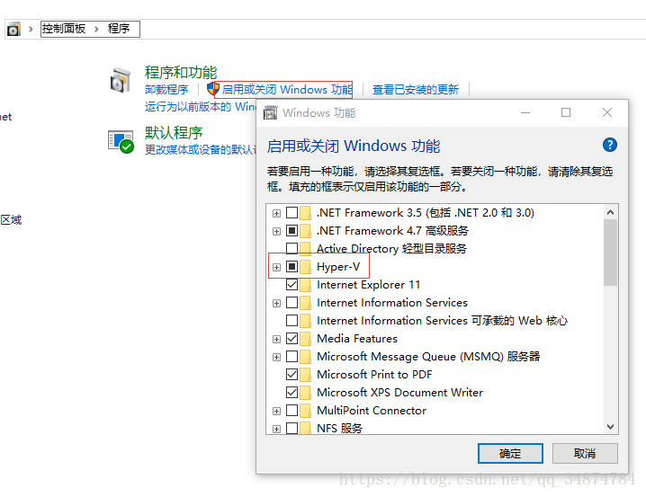Click the feature list scroll down arrow
Viewport: 646px width, 497px height.
610,427
